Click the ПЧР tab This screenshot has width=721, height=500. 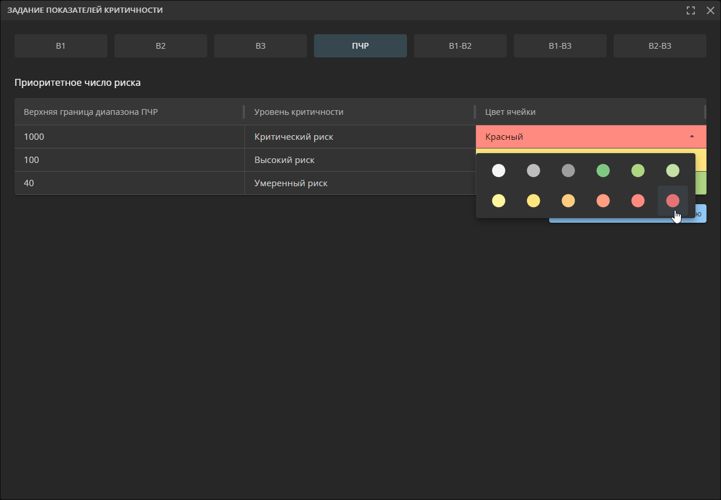(x=360, y=46)
